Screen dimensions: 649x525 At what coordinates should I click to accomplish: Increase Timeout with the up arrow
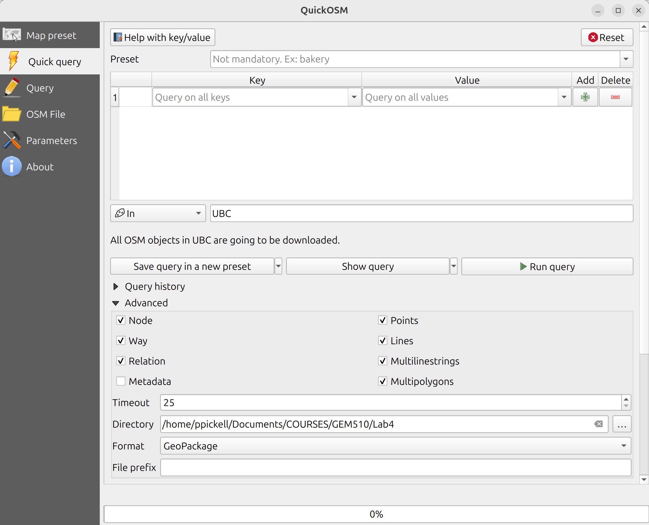click(x=626, y=399)
